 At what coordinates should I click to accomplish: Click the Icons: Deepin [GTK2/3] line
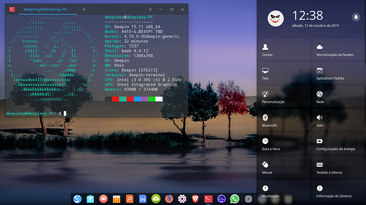click(131, 70)
